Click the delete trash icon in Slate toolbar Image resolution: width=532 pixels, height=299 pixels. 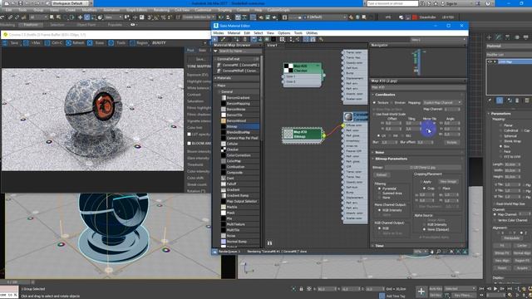click(245, 40)
